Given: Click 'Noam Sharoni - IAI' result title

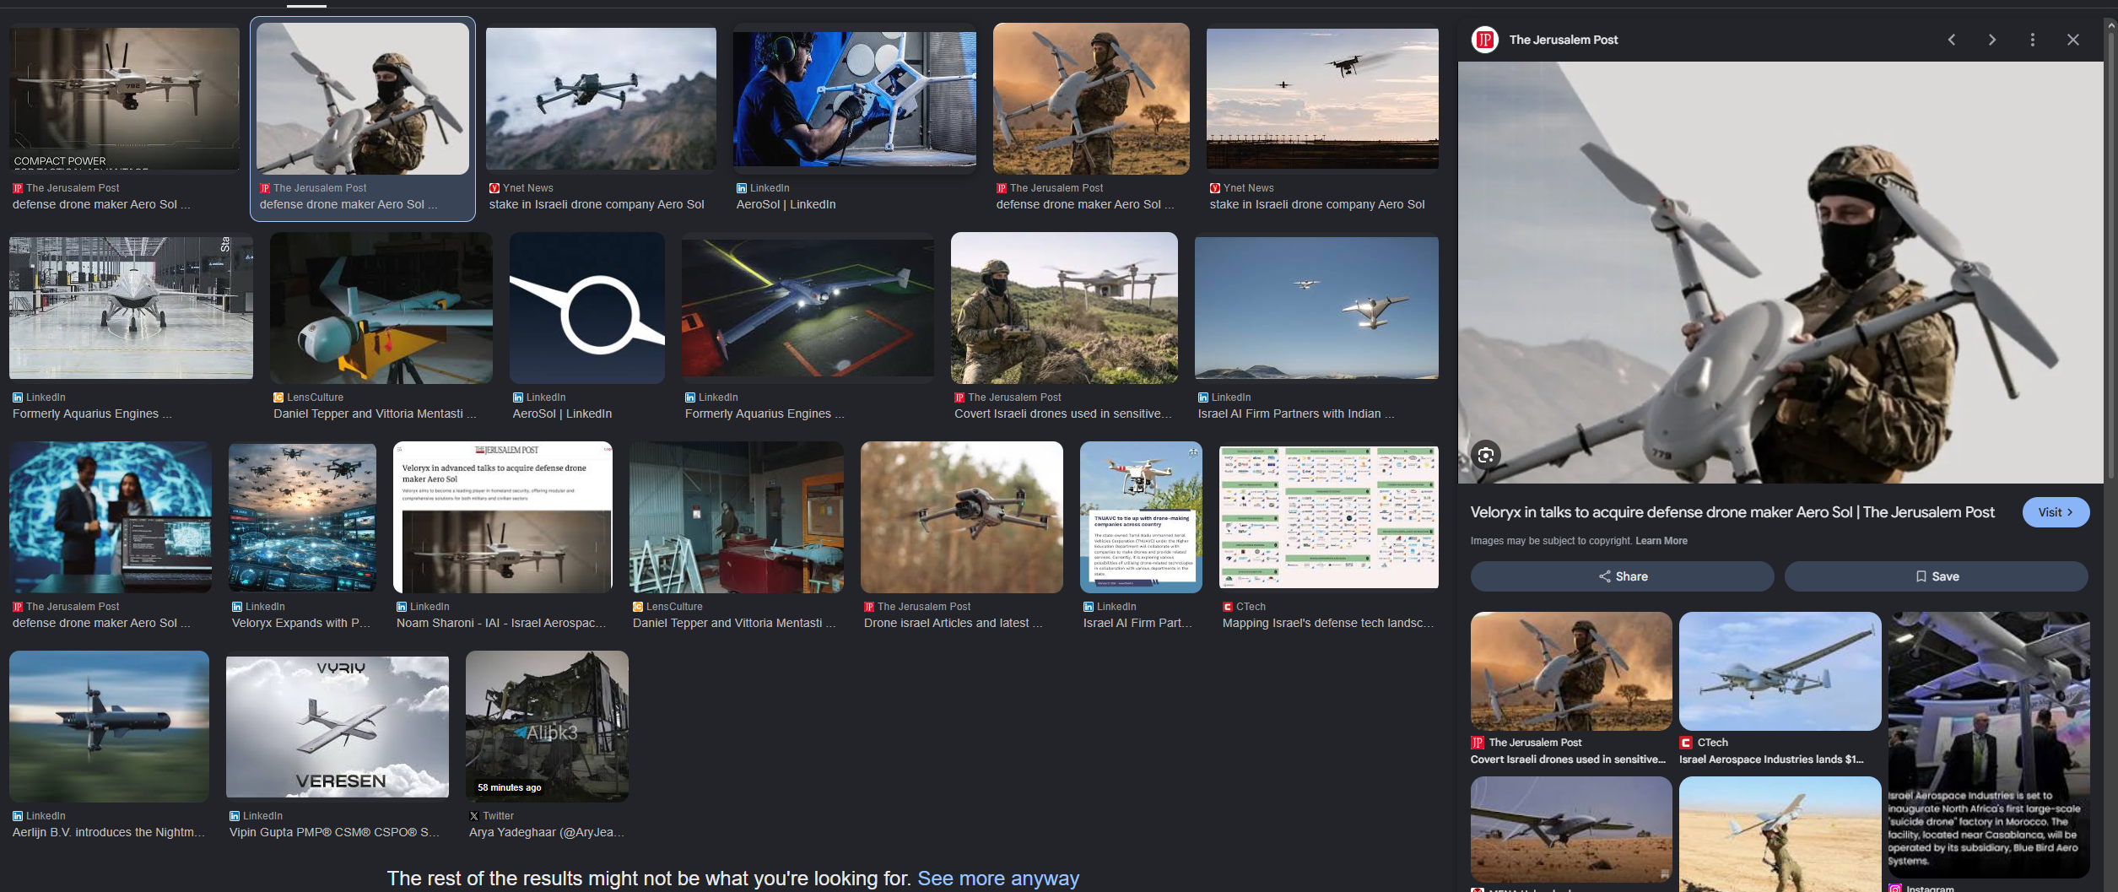Looking at the screenshot, I should (501, 624).
